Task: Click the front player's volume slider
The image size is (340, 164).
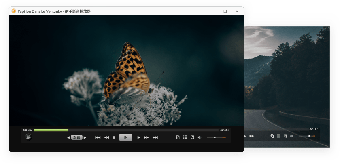Action: pos(216,137)
